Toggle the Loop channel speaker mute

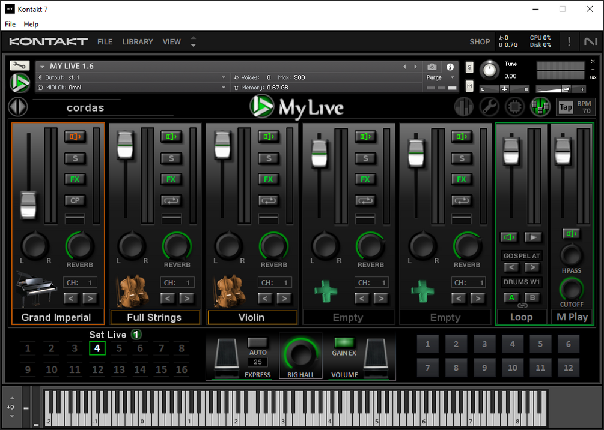point(509,237)
